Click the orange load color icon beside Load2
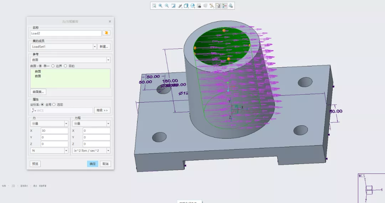Viewport: 385px width, 203px height. pos(106,33)
